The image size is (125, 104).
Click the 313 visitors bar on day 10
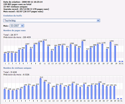pos(40,89)
